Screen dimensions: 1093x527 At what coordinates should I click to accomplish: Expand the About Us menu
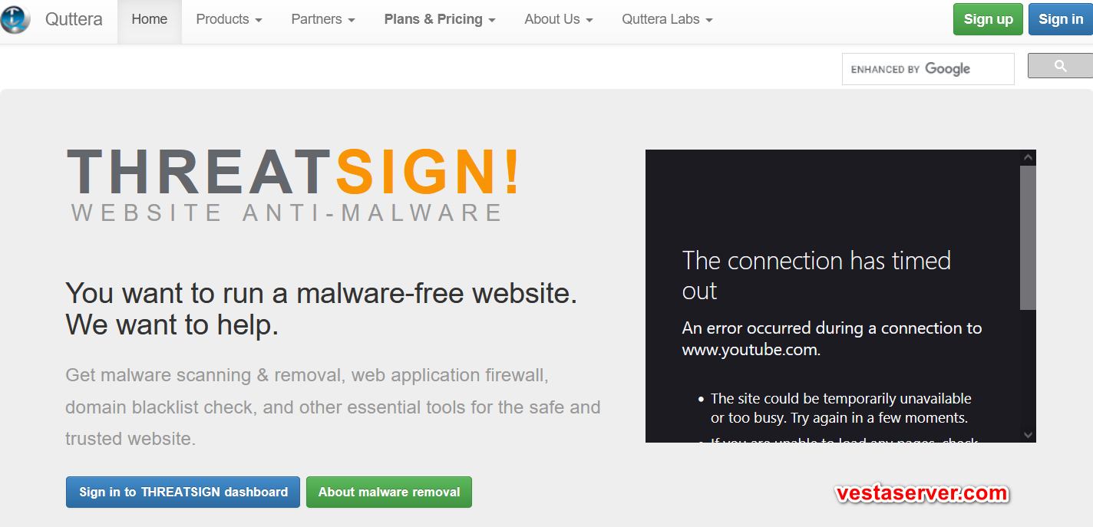tap(559, 19)
